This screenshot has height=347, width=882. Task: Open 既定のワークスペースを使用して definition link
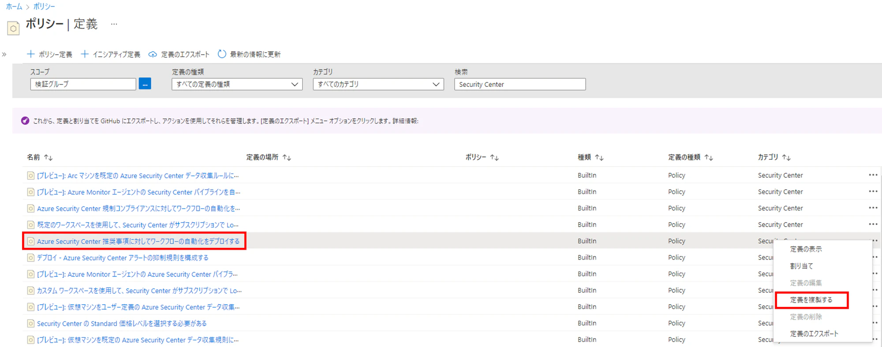pyautogui.click(x=138, y=225)
